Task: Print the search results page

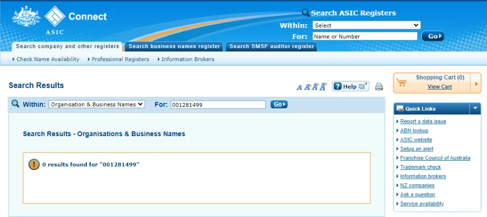Action: [x=379, y=86]
